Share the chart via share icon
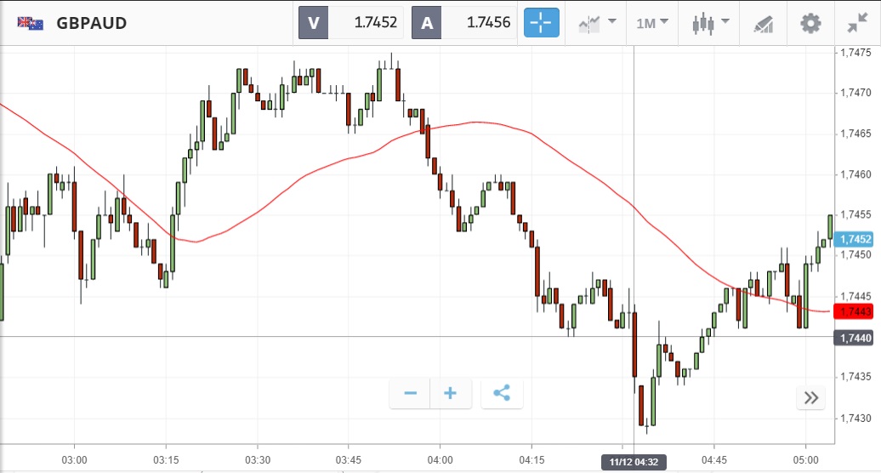Screen dimensions: 881x473 (x=502, y=393)
